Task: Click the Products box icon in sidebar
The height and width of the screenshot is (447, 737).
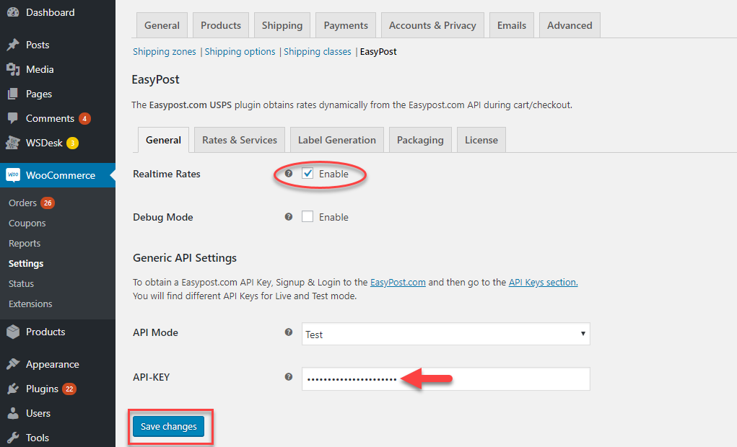Action: click(13, 332)
